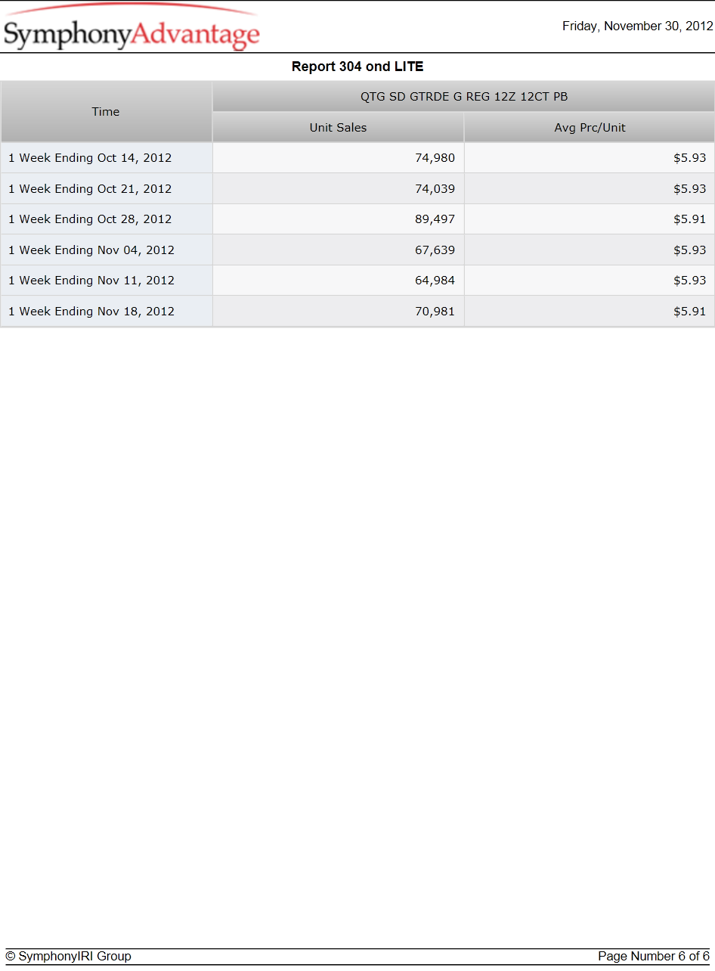The width and height of the screenshot is (715, 971).
Task: Click the 74,980 unit sales cell
Action: click(x=338, y=158)
